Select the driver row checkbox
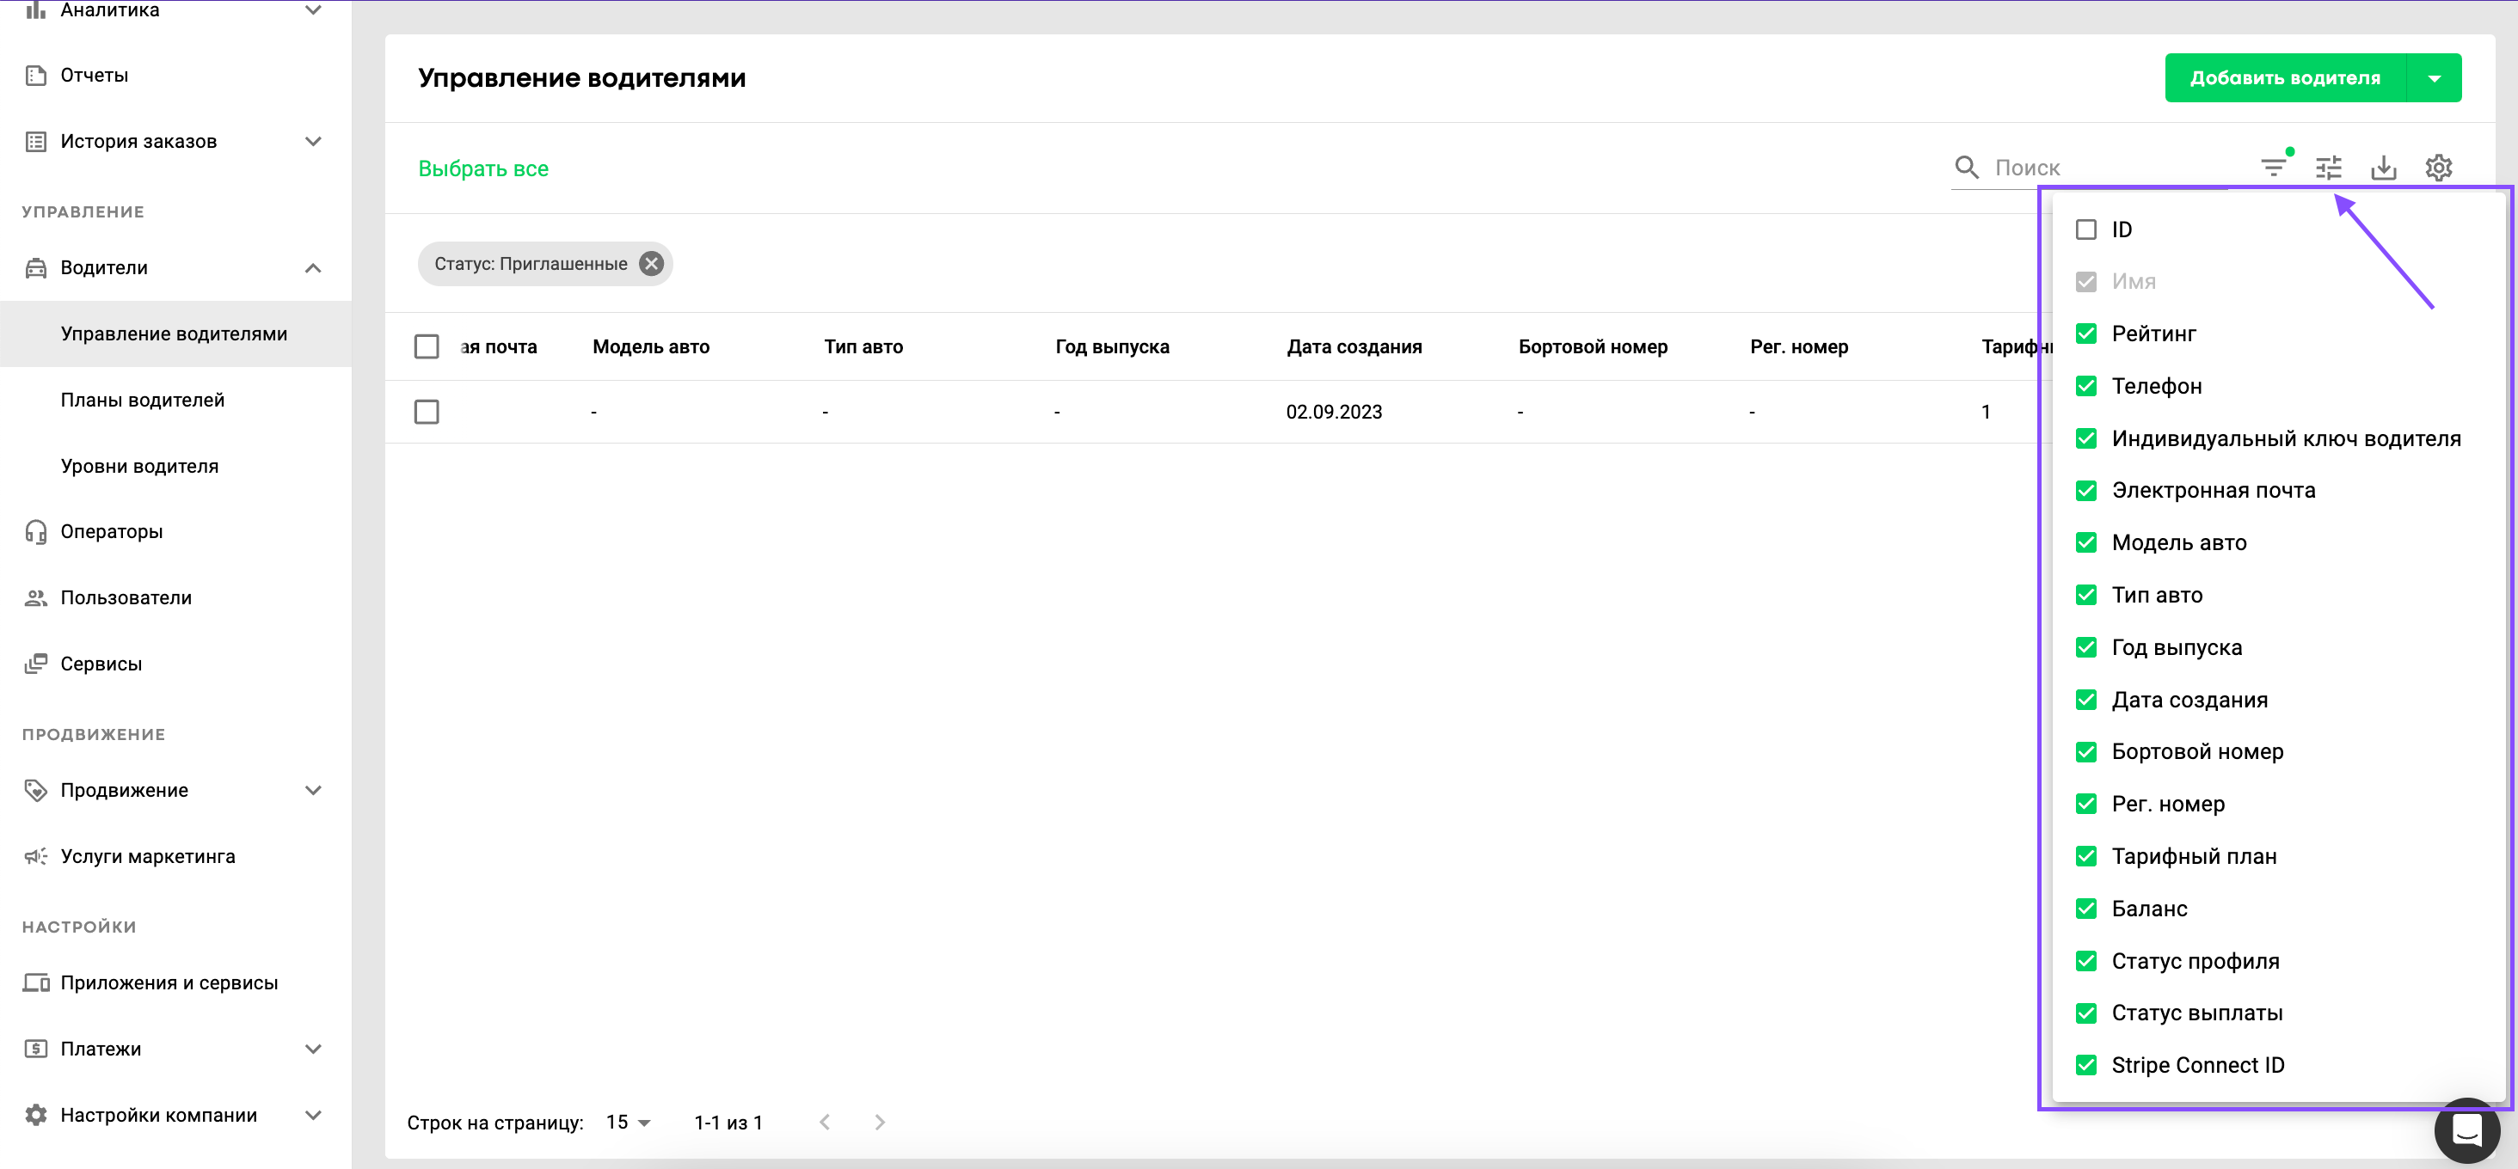2518x1169 pixels. (427, 412)
